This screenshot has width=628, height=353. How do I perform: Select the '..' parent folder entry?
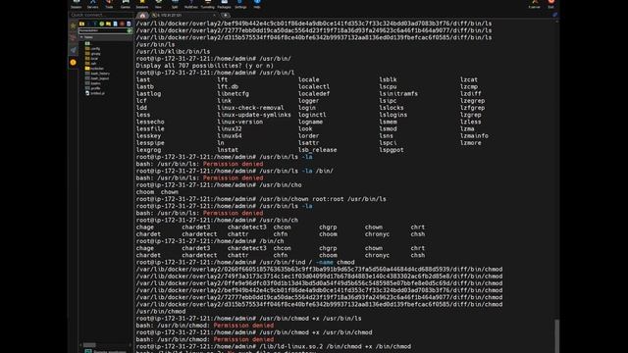click(87, 43)
